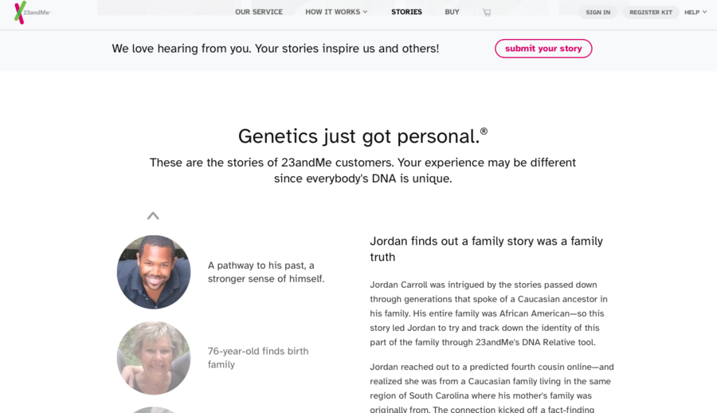Expand the How It Works dropdown arrow

(365, 12)
